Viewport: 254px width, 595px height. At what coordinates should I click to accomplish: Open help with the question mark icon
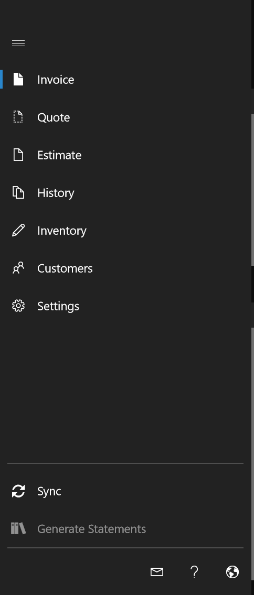point(194,572)
